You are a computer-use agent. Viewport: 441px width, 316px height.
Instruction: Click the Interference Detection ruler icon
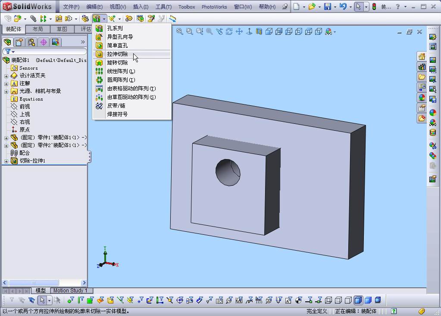tap(172, 18)
